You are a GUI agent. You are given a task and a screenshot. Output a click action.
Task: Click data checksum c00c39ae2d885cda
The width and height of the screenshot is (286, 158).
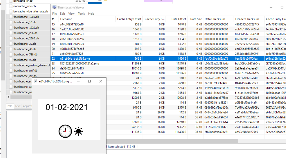click(x=216, y=63)
